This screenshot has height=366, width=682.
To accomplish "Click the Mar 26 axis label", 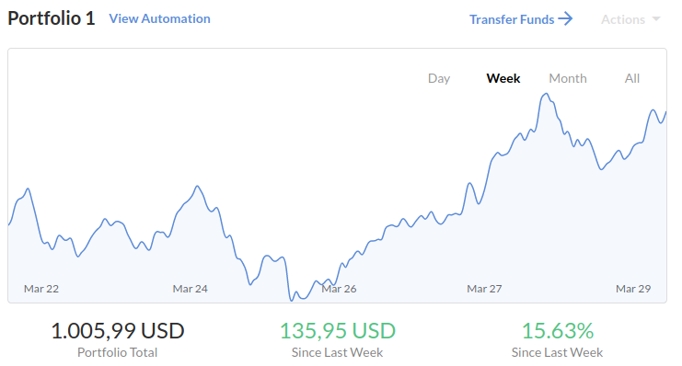I will (339, 289).
